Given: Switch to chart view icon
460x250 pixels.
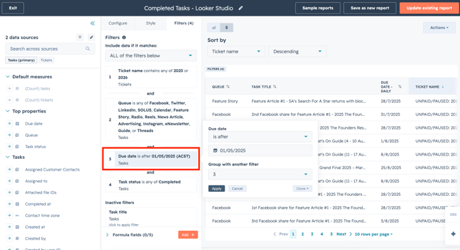Looking at the screenshot, I should [214, 27].
